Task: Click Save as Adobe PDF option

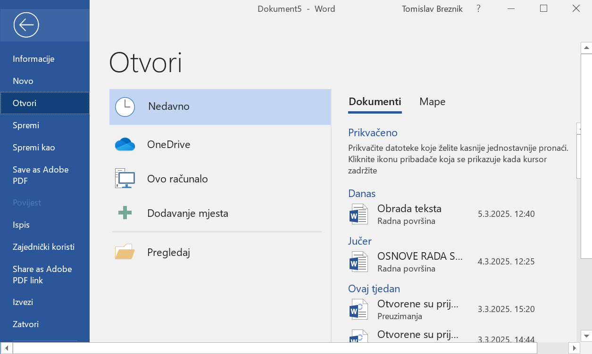Action: click(41, 175)
